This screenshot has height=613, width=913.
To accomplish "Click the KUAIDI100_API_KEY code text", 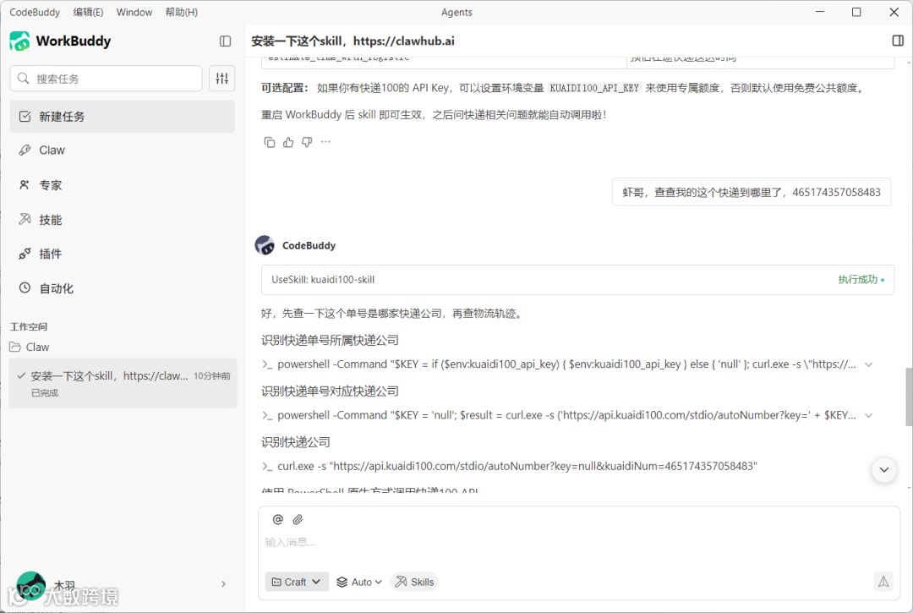I will tap(594, 88).
